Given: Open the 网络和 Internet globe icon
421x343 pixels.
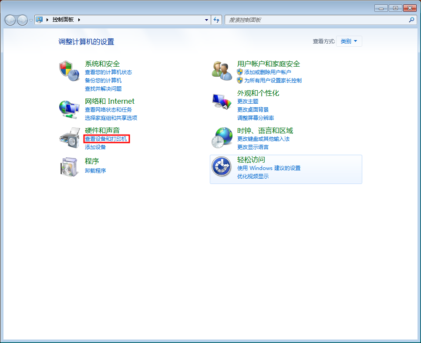Looking at the screenshot, I should tap(69, 109).
